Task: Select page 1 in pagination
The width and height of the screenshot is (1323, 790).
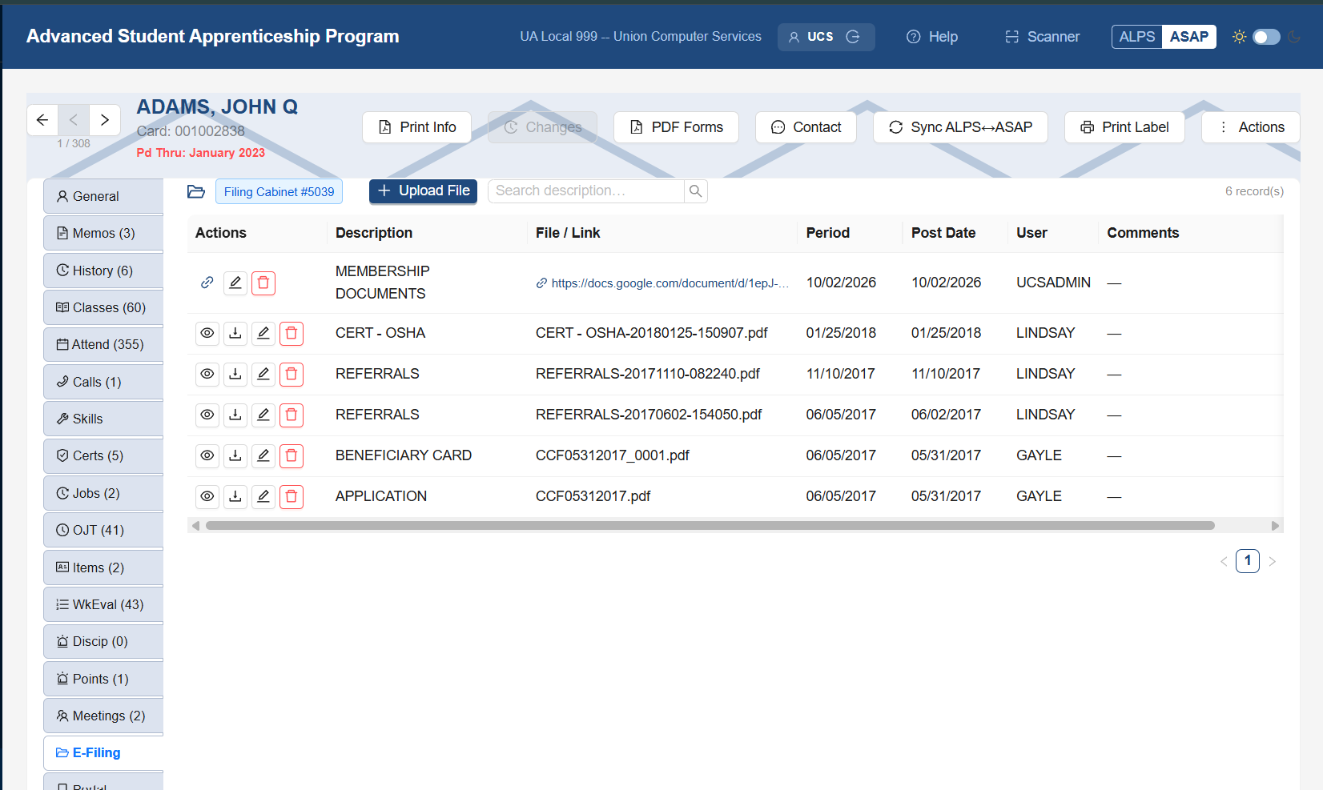Action: tap(1248, 561)
